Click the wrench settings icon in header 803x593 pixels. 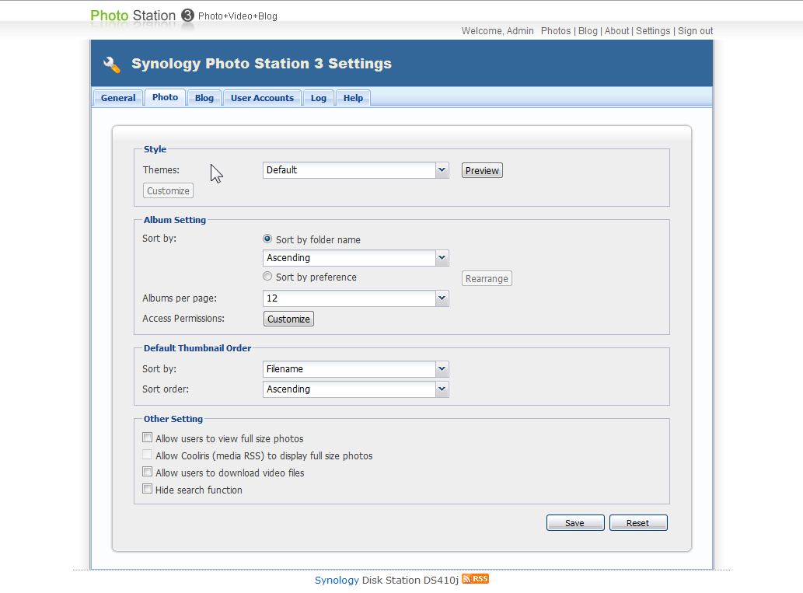pyautogui.click(x=112, y=65)
